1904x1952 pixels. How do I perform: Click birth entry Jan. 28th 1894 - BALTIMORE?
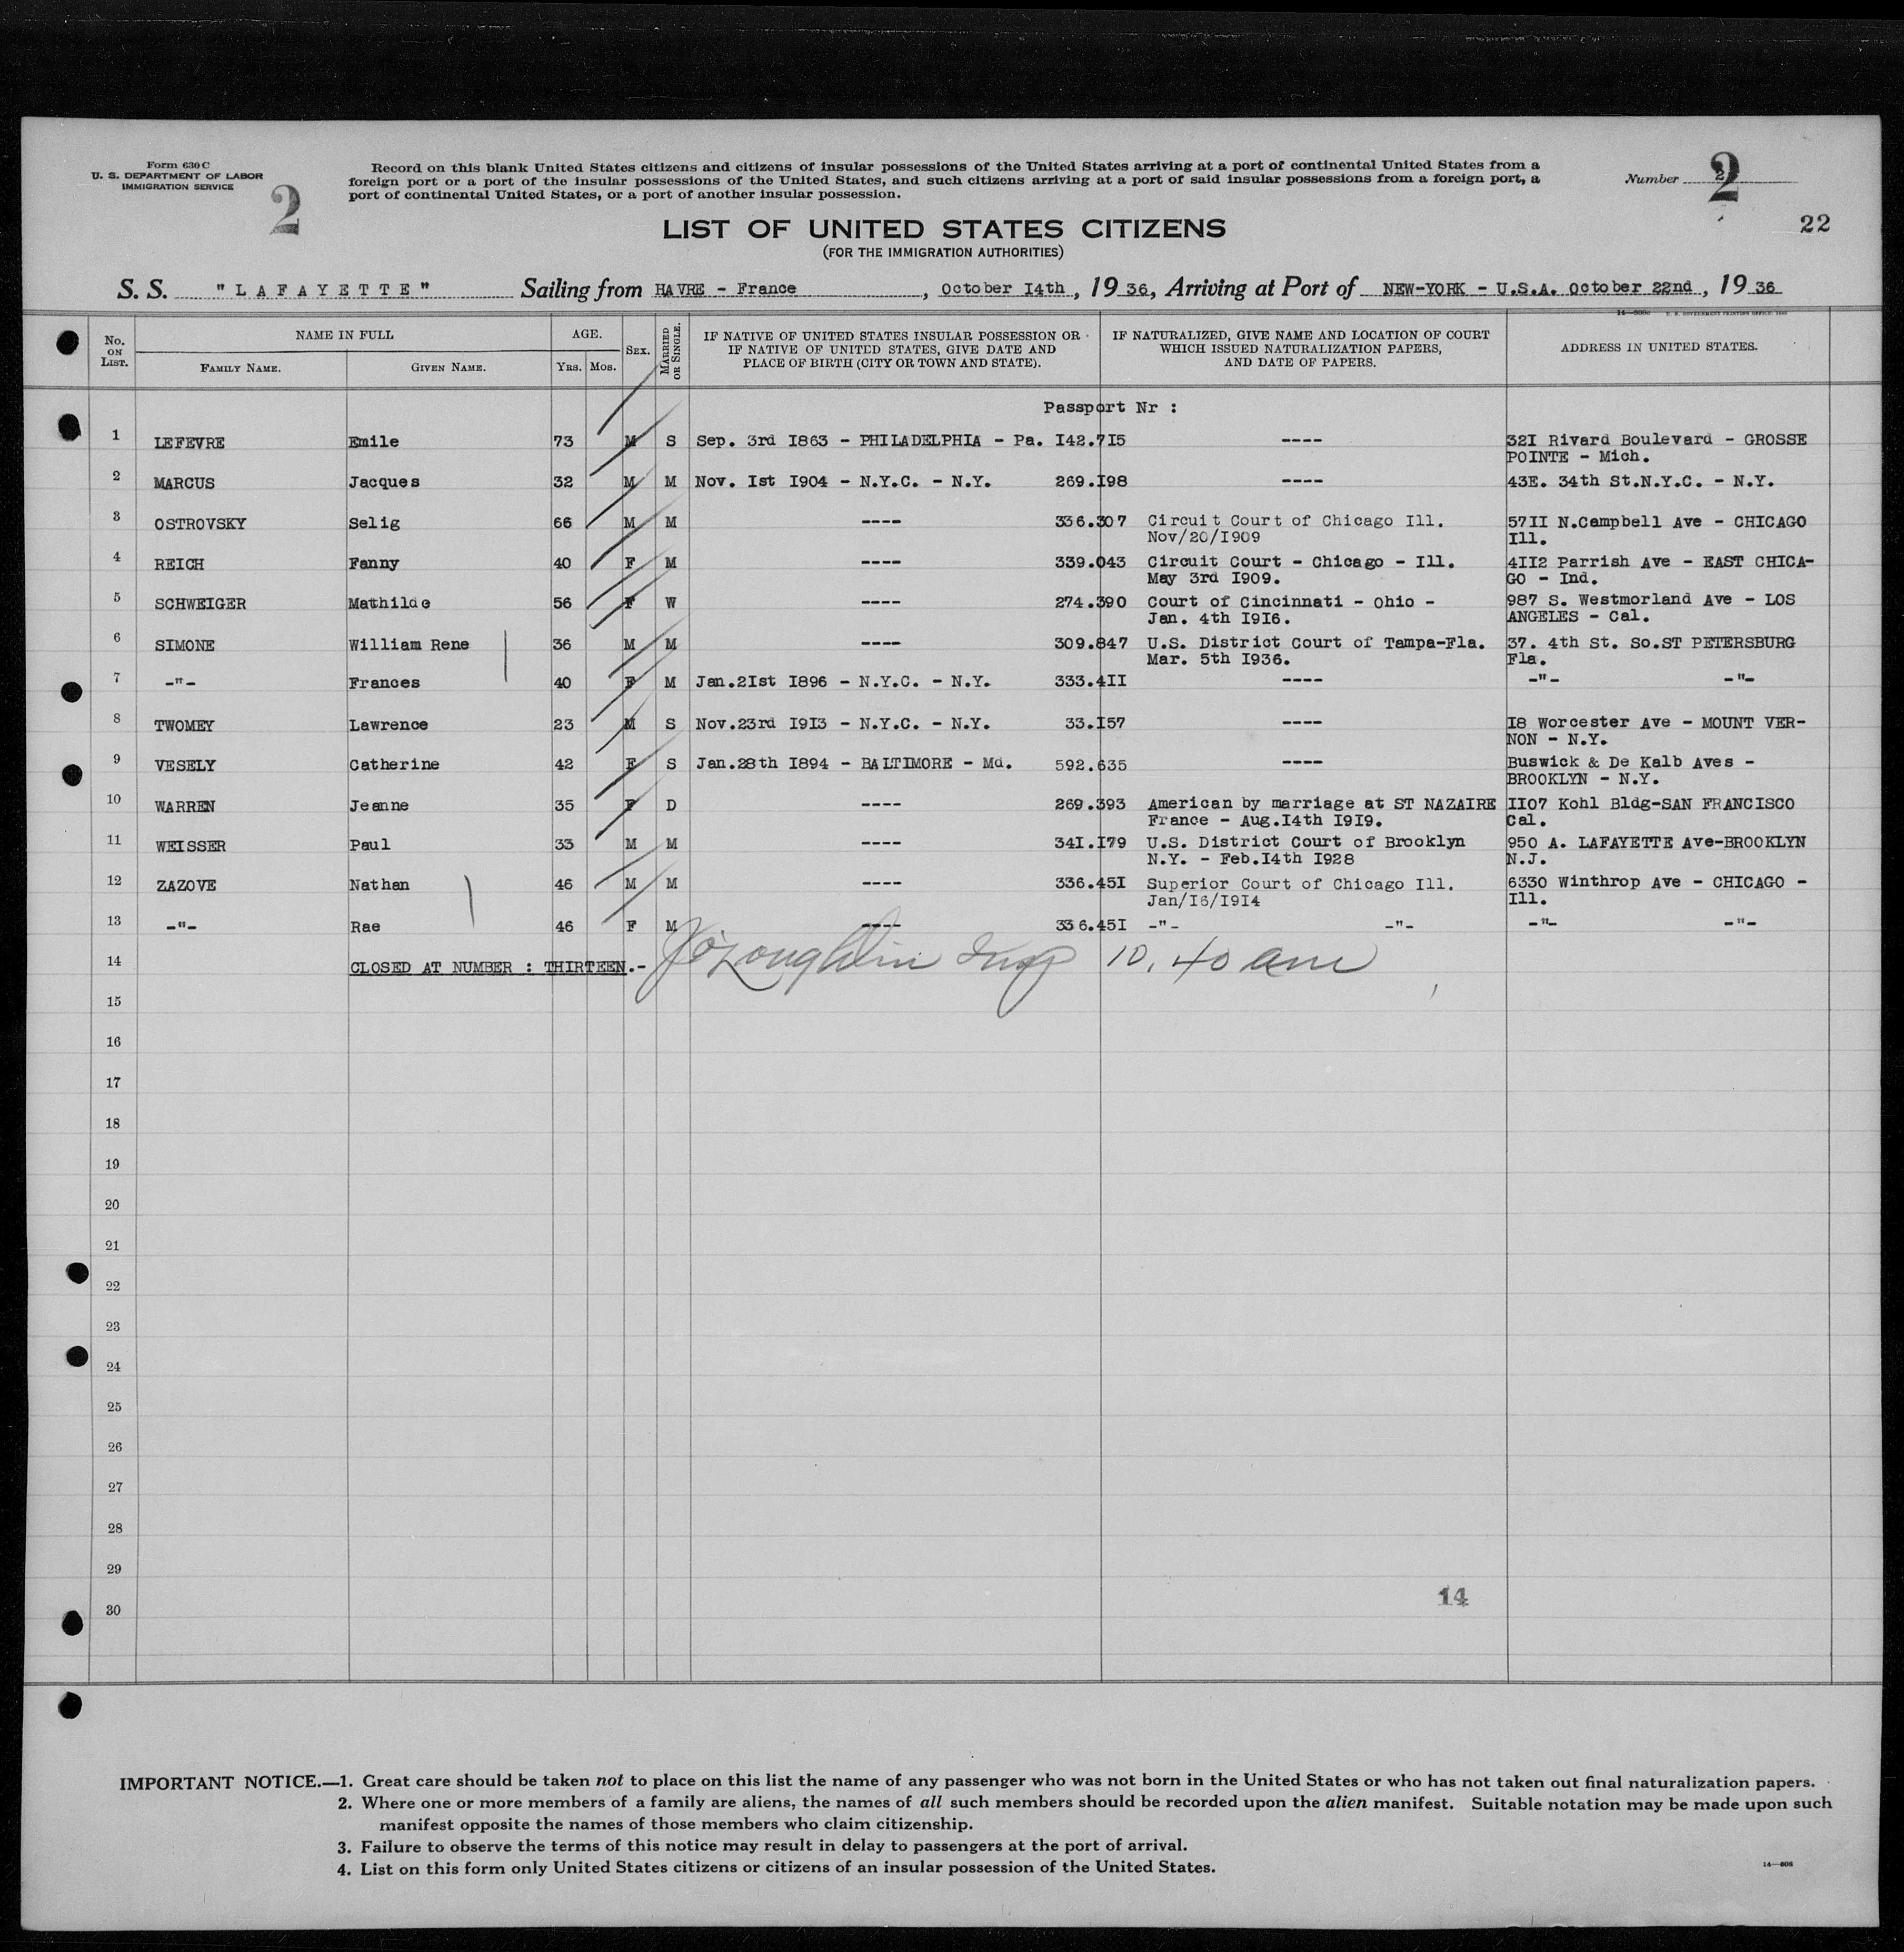(x=853, y=764)
